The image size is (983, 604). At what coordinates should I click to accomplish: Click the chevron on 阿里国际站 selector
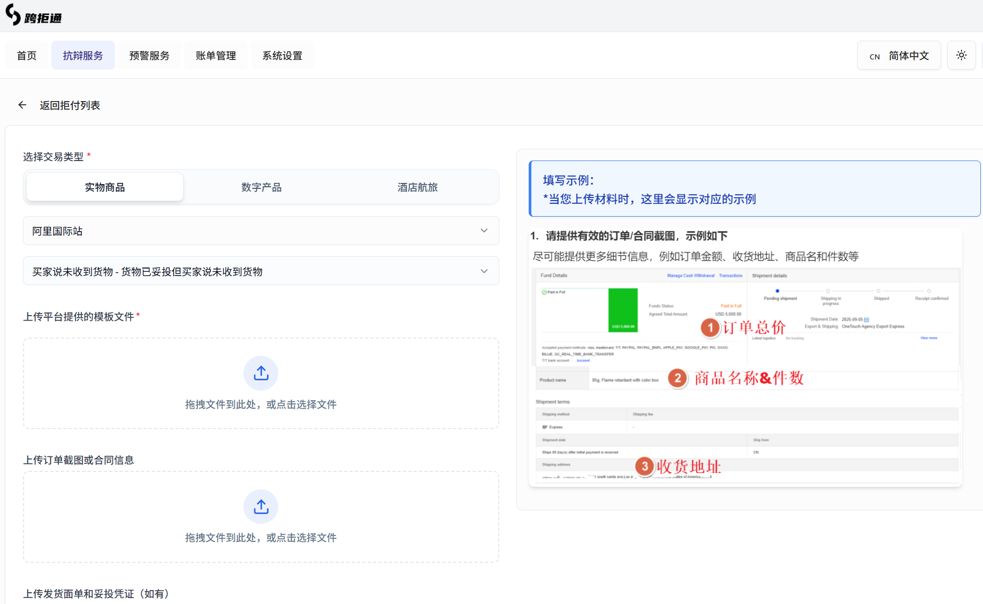pos(484,231)
